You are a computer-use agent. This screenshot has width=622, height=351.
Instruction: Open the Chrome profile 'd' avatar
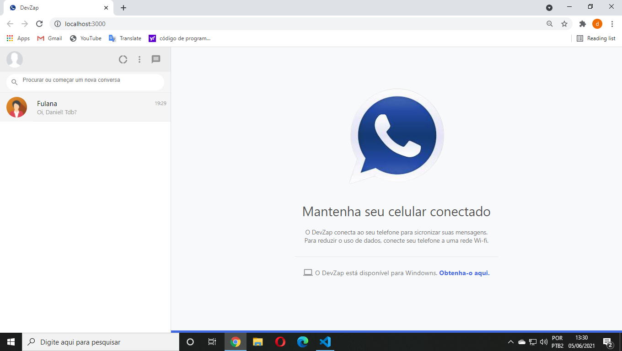click(x=597, y=24)
